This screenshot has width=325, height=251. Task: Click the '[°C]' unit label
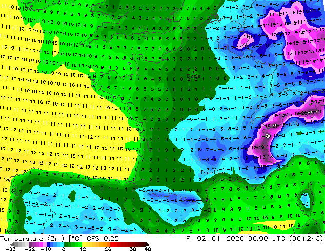pyautogui.click(x=75, y=239)
